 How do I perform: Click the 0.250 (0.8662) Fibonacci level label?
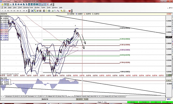[x=125, y=39]
